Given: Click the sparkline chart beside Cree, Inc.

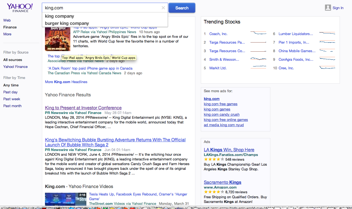Looking at the screenshot, I should pyautogui.click(x=327, y=67).
